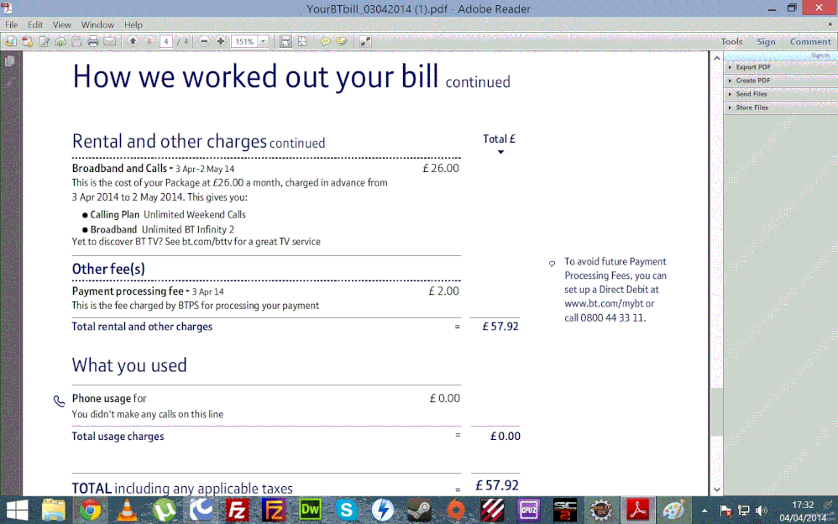Click the Create PDF online toolbar icon
This screenshot has height=524, width=838.
coord(27,41)
